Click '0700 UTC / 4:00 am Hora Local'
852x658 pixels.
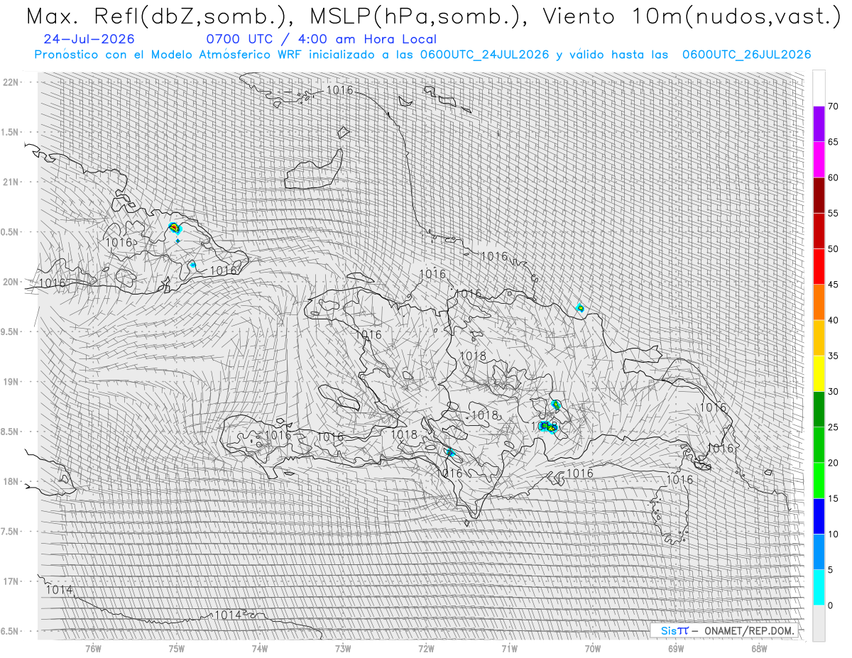pos(322,40)
